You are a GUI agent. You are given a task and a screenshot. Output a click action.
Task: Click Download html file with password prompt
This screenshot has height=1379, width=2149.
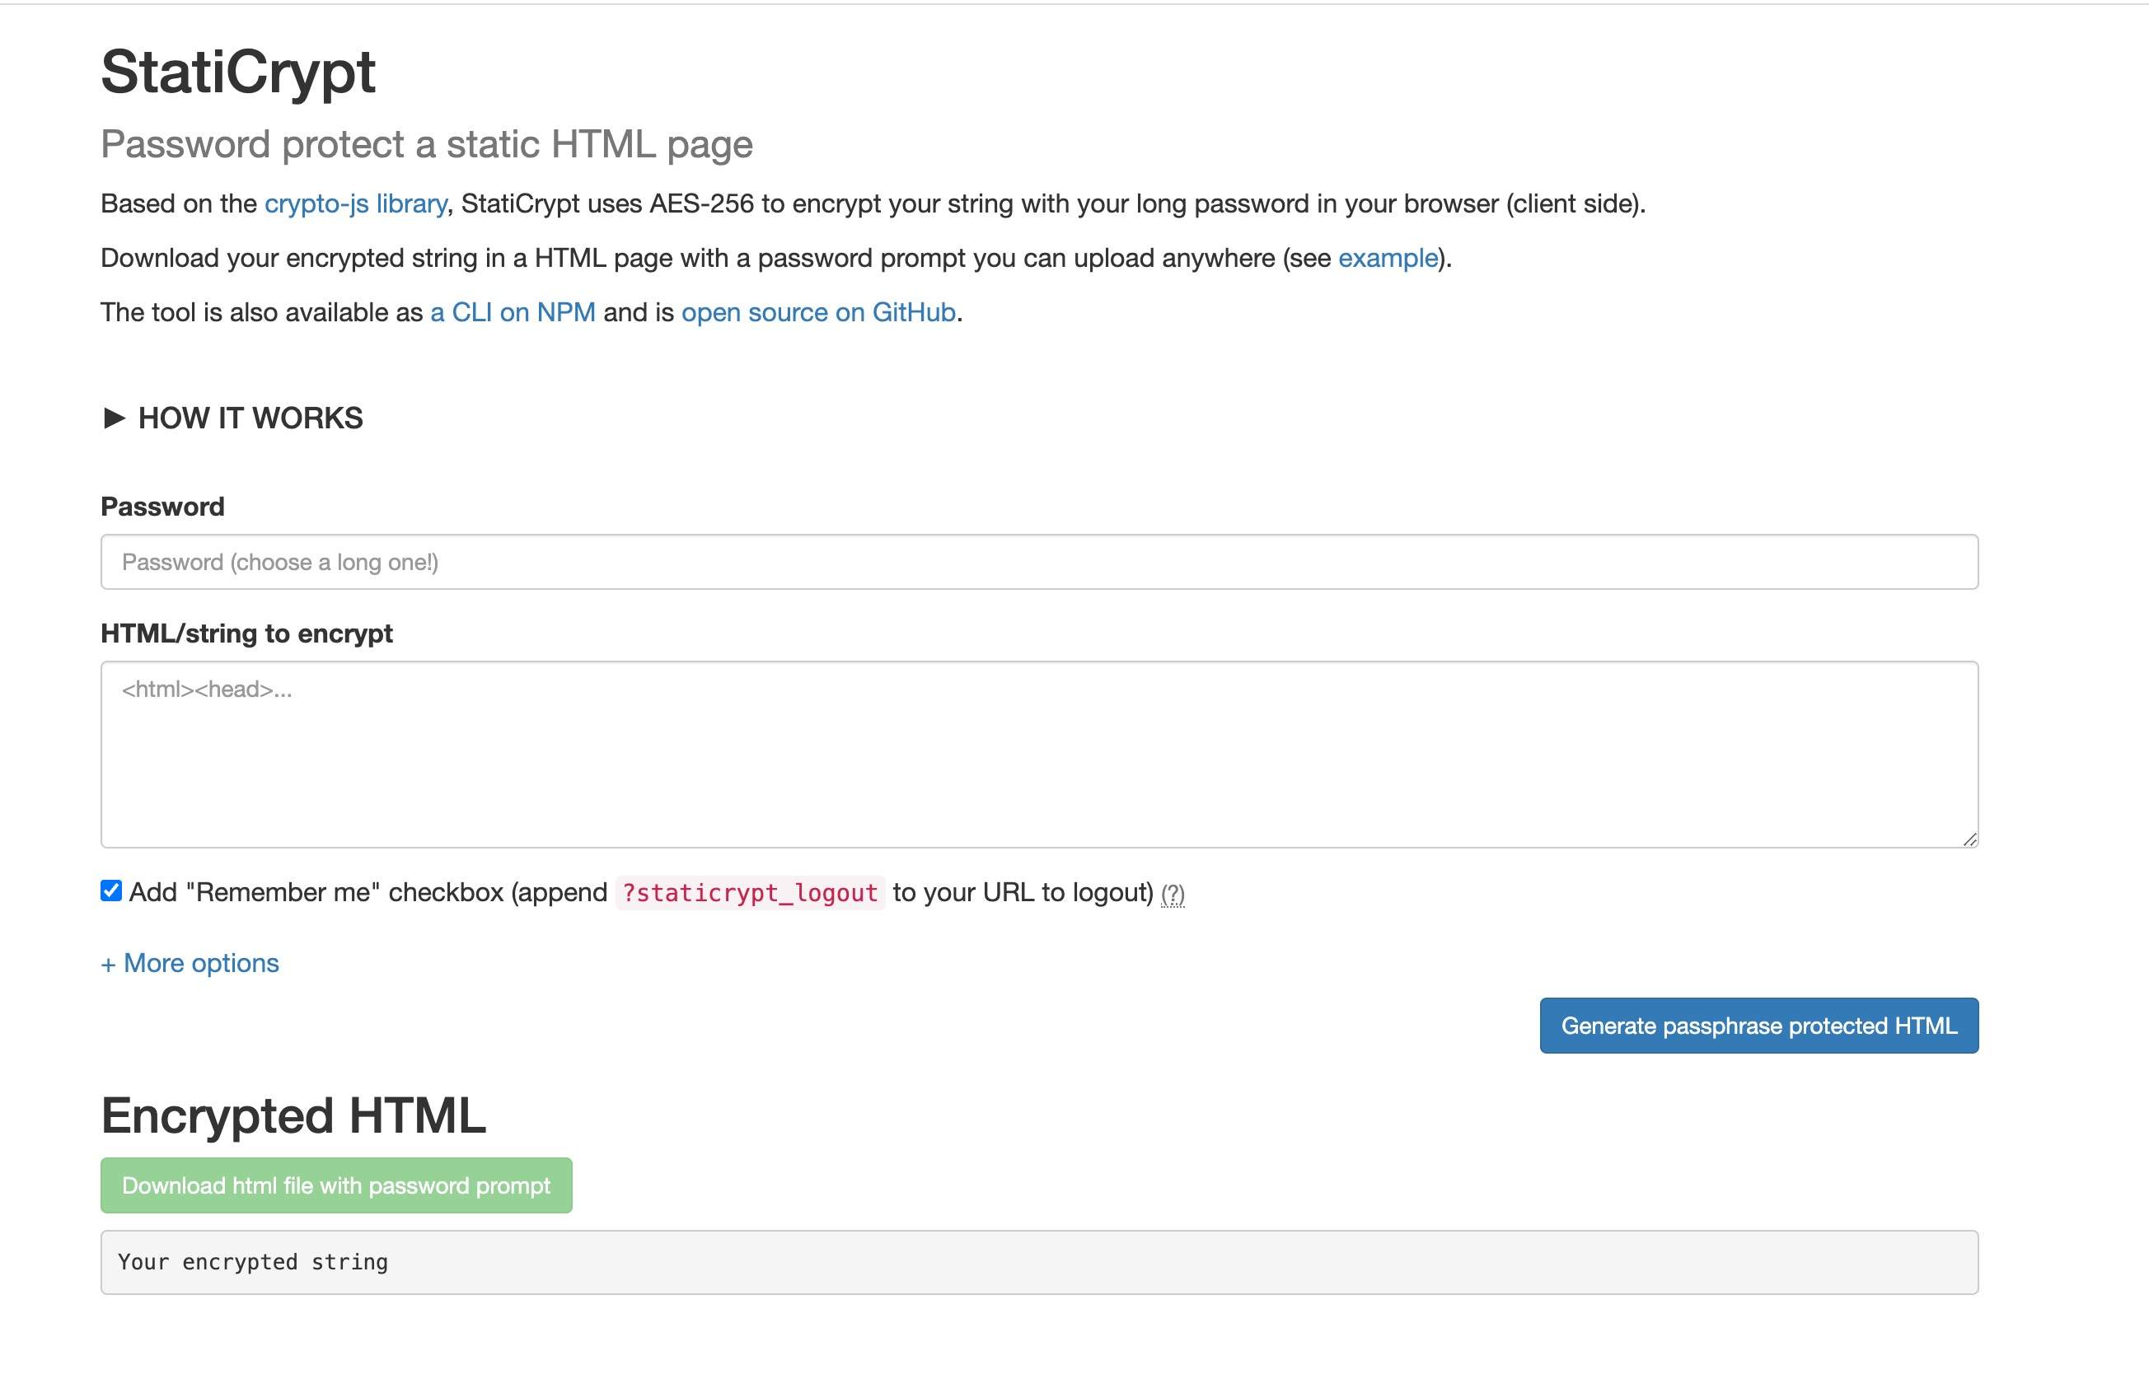[x=336, y=1185]
